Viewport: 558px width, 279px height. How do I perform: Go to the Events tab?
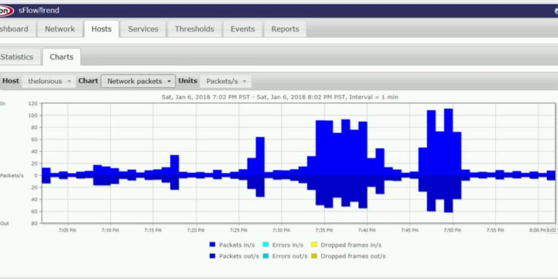pos(242,29)
